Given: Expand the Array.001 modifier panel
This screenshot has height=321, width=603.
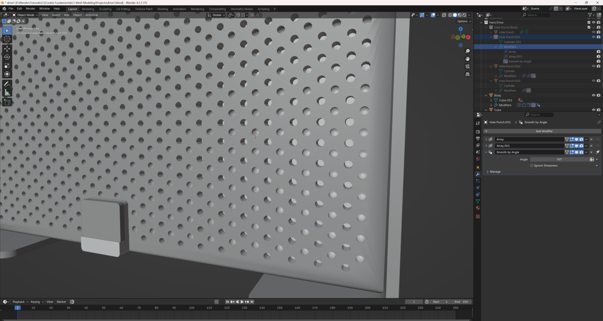Looking at the screenshot, I should (x=486, y=146).
